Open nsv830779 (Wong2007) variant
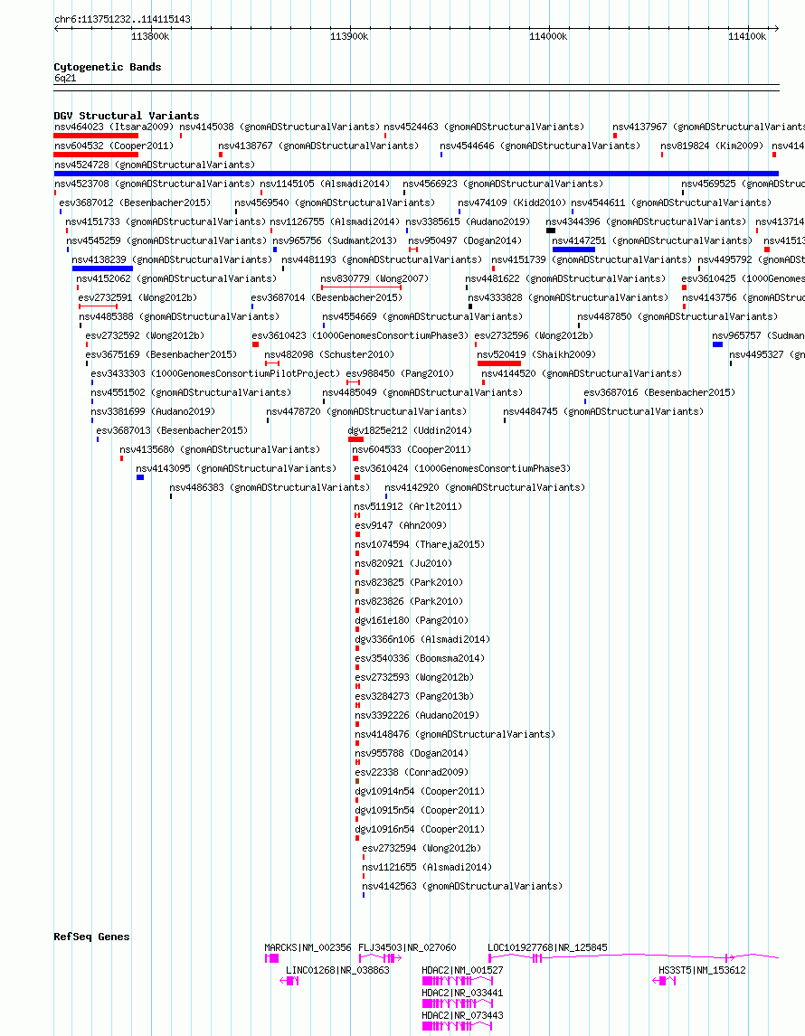Screen dimensions: 805x1036 374,278
